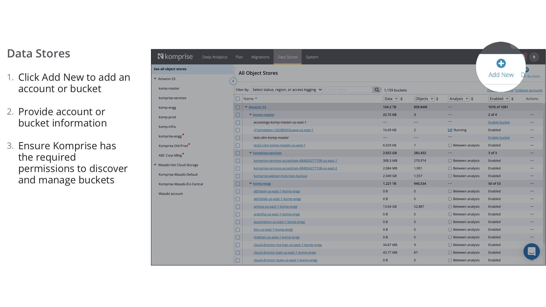Check the komprise-services row checkbox

coord(238,153)
